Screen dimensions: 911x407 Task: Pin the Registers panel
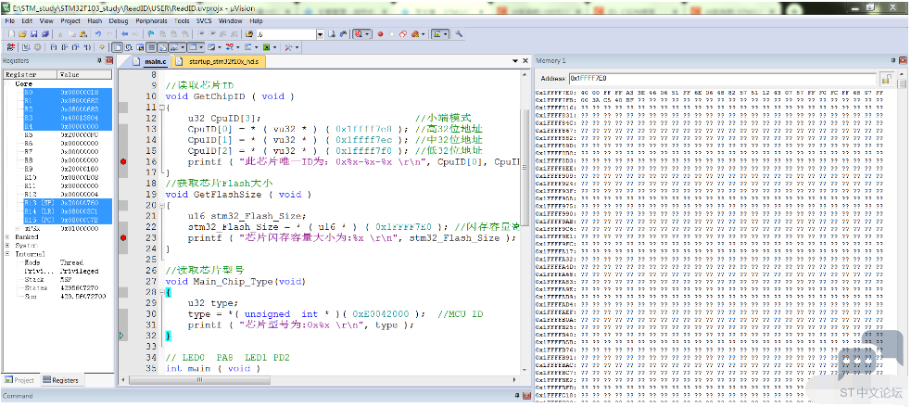(99, 60)
